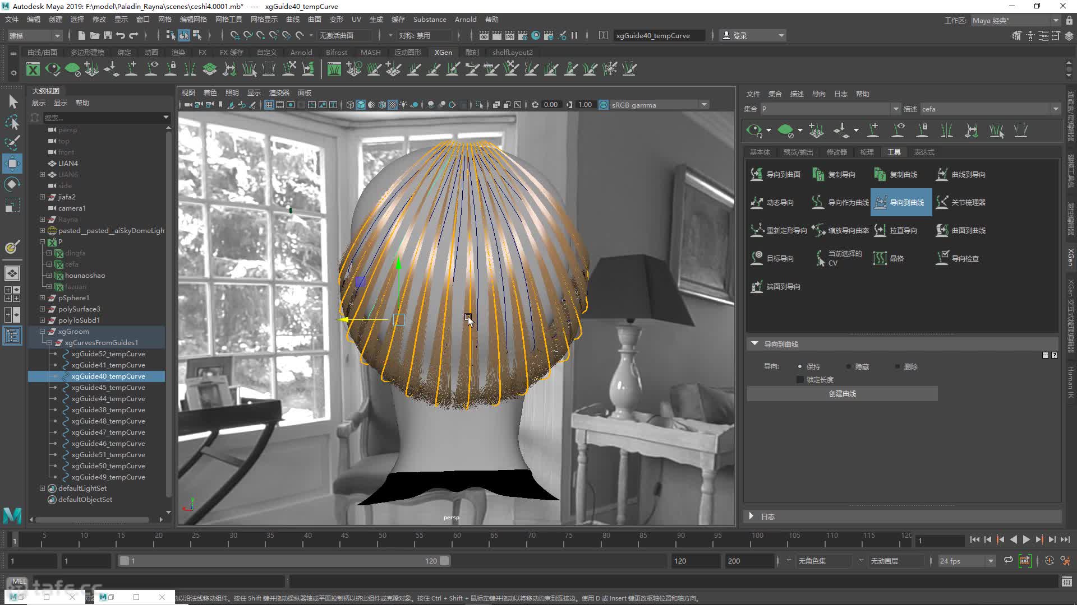Run the 导向检查 tool
The image size is (1077, 605).
point(957,258)
